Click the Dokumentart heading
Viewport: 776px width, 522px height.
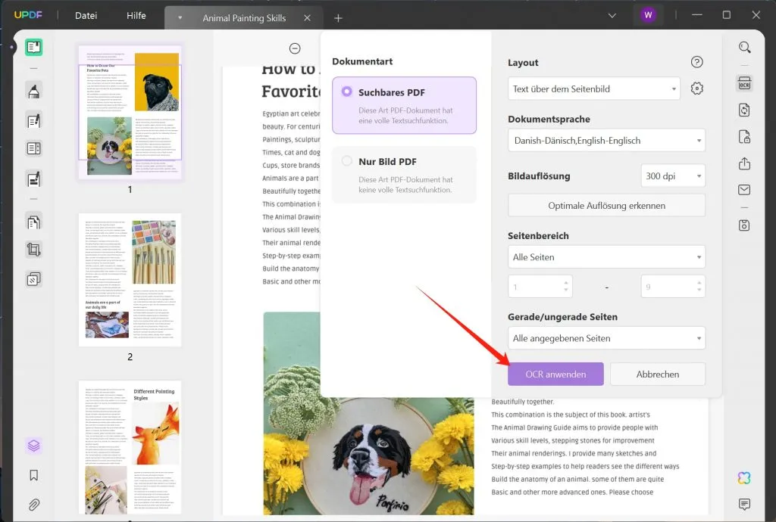(x=362, y=62)
